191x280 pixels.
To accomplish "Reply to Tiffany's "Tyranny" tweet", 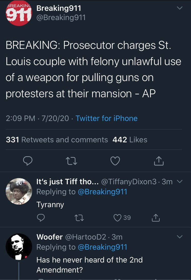I will (x=41, y=218).
